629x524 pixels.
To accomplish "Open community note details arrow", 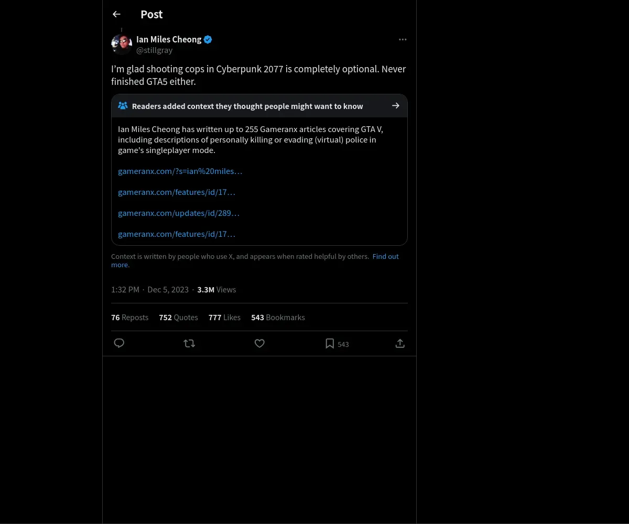I will 396,106.
